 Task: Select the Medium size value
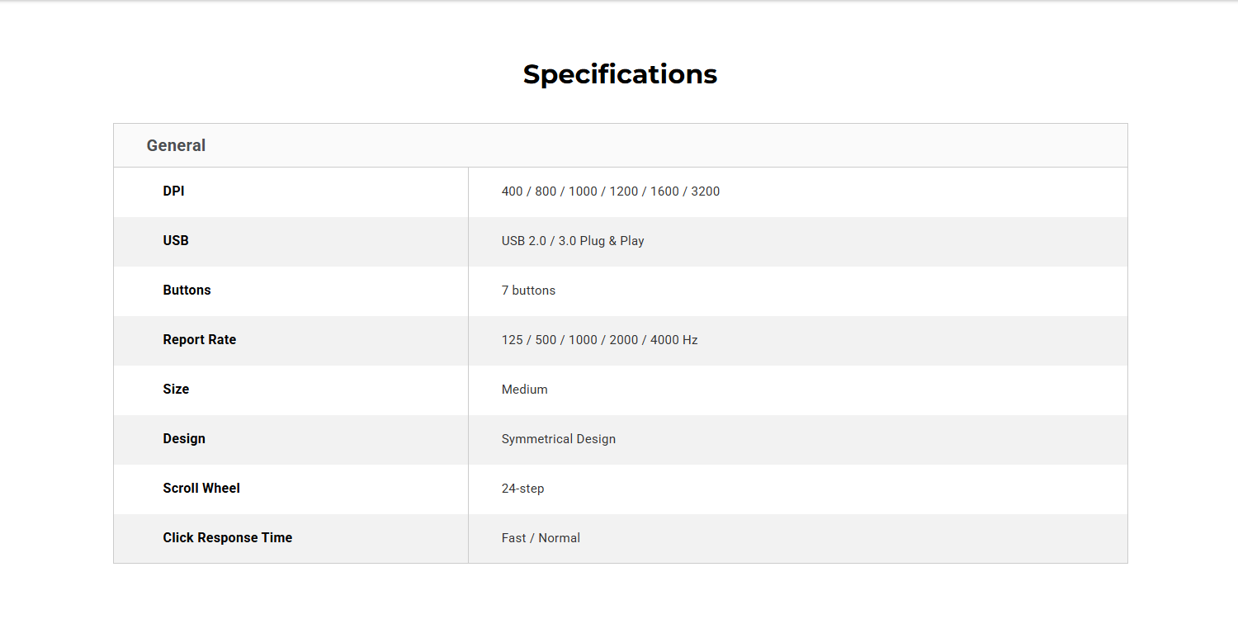(525, 390)
